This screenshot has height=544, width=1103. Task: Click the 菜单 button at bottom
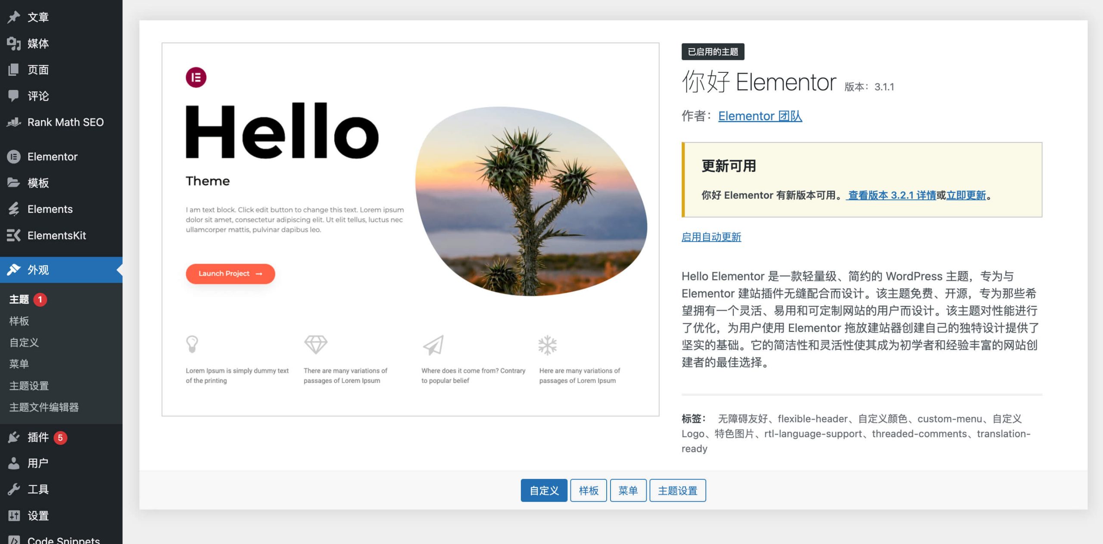coord(628,491)
